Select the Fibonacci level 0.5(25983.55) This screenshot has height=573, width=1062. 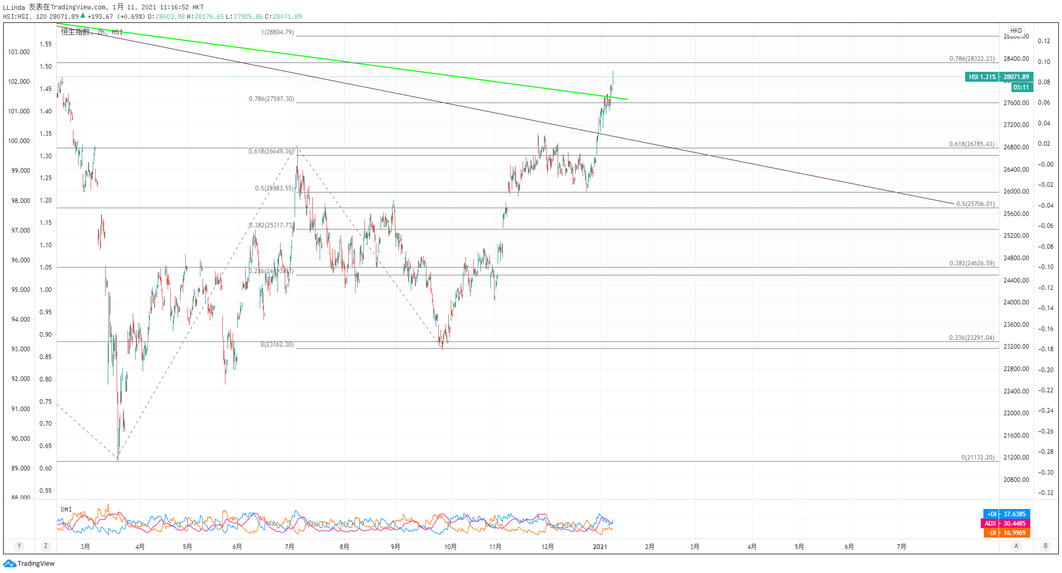click(x=274, y=188)
